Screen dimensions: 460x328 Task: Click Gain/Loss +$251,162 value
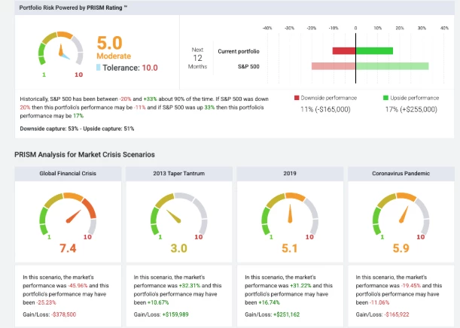pos(286,314)
